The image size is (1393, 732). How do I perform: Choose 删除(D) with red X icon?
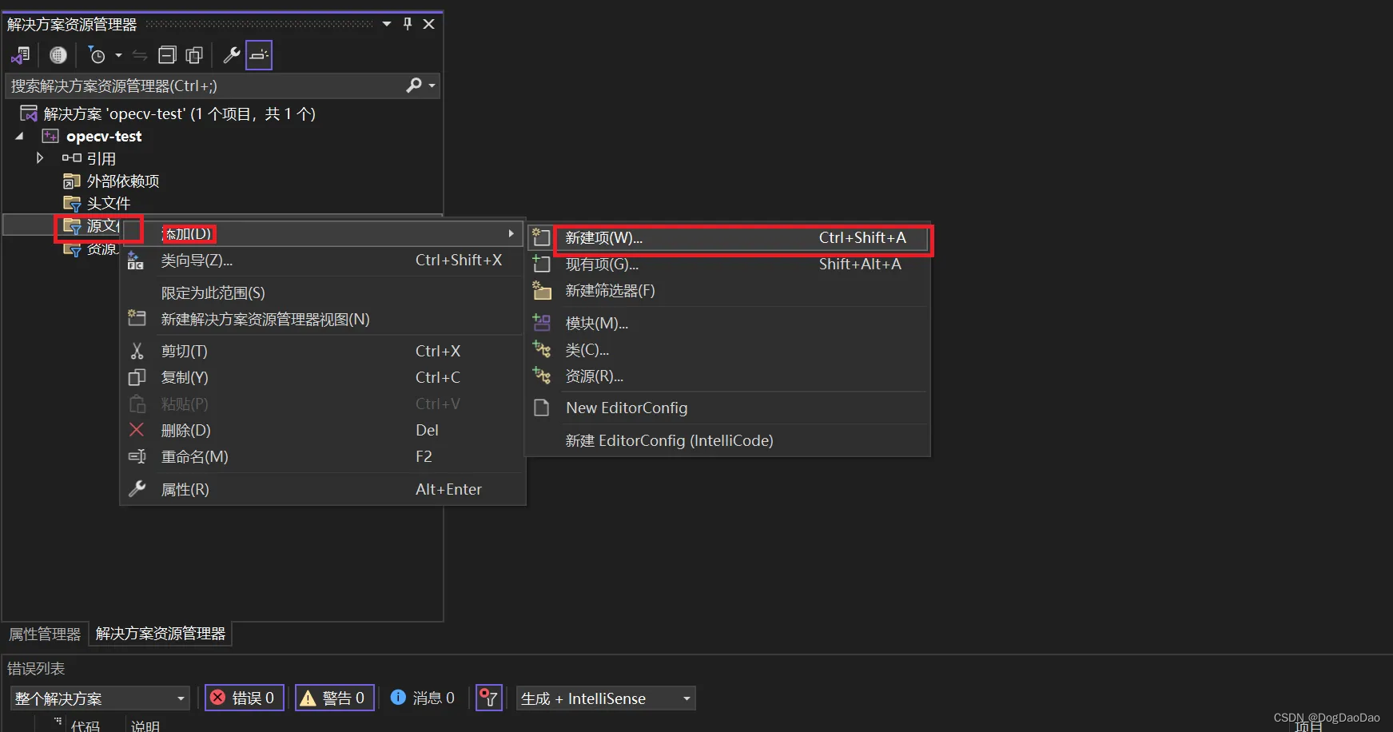coord(321,430)
